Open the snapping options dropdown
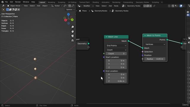 tap(73, 6)
